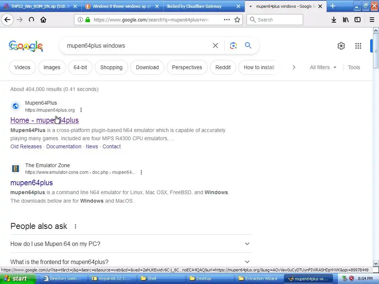
Task: Expand What is the frontend for mupen64plus question
Action: point(131,262)
